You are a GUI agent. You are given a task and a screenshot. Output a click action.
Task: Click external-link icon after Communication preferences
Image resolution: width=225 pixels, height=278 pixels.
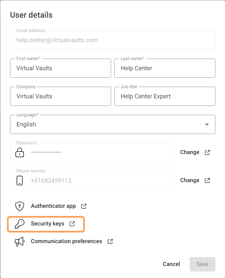pyautogui.click(x=110, y=241)
